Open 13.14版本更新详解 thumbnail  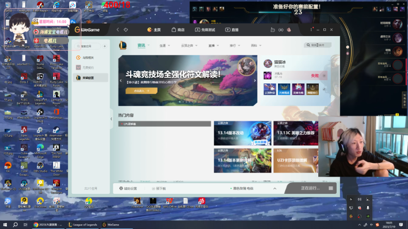243,161
